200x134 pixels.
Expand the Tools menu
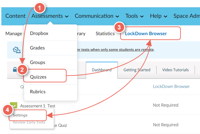134,16
